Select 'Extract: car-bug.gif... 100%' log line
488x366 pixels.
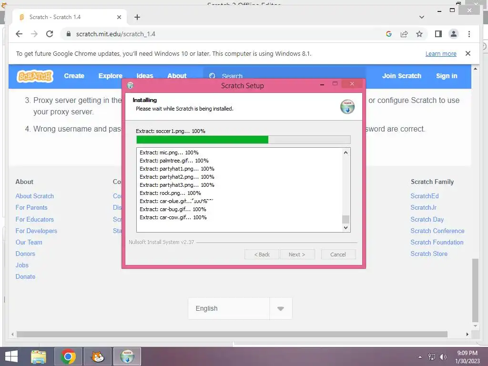tap(173, 209)
